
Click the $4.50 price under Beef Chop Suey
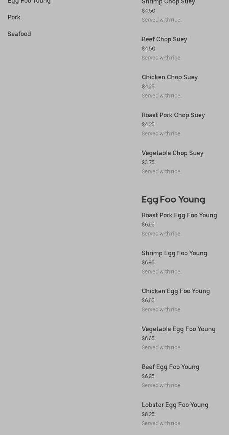click(149, 49)
